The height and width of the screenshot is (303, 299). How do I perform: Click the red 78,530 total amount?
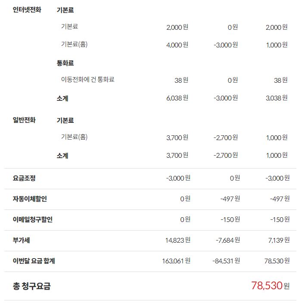pyautogui.click(x=267, y=285)
